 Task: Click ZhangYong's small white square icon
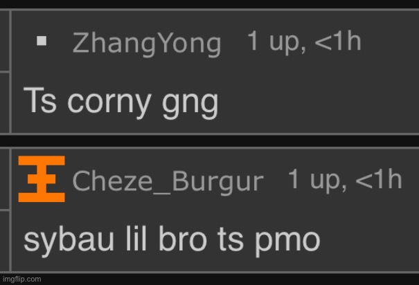click(x=42, y=41)
